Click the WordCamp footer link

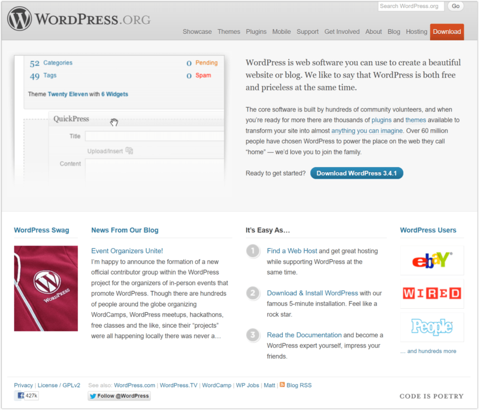(216, 385)
